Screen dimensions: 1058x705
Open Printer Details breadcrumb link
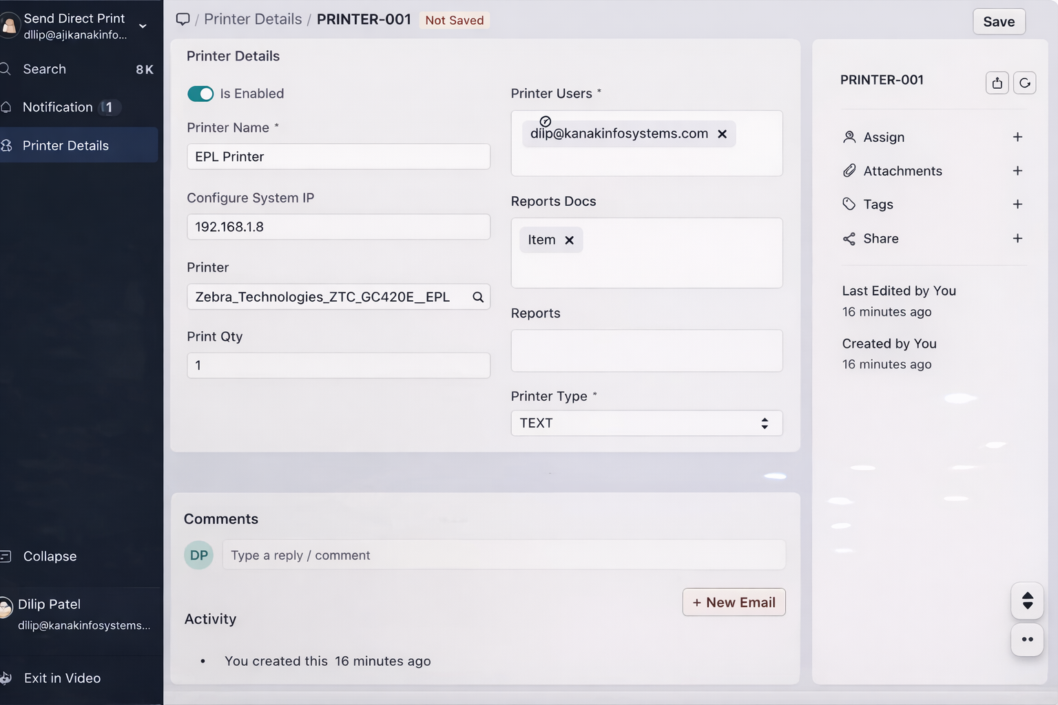(x=253, y=19)
